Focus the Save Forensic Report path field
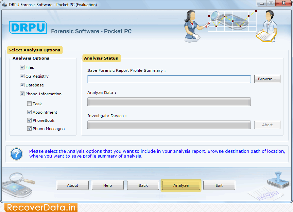The width and height of the screenshot is (293, 212). pos(169,79)
